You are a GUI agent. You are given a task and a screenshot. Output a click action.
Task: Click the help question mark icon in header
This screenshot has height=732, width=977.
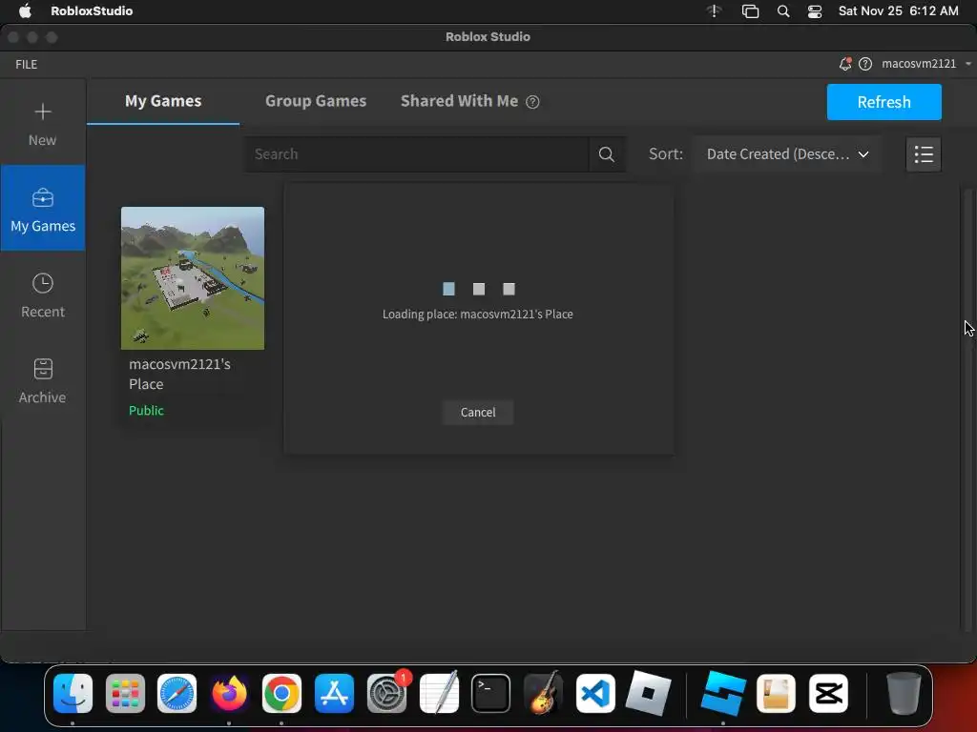pyautogui.click(x=864, y=64)
